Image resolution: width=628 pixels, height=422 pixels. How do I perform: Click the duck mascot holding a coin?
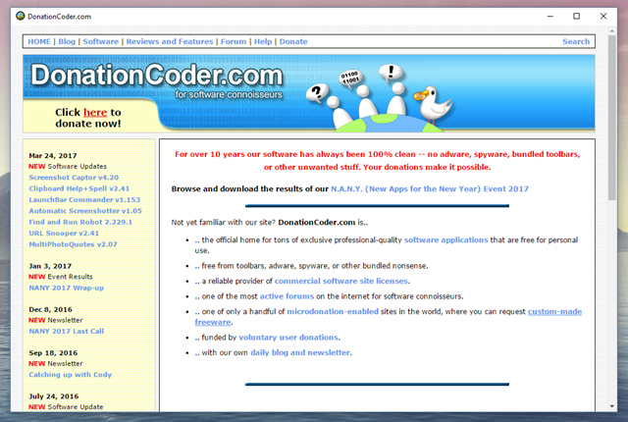pyautogui.click(x=434, y=105)
